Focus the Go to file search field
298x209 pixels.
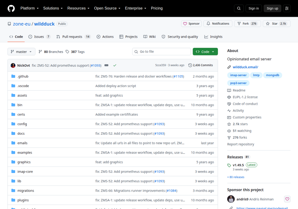pyautogui.click(x=162, y=52)
